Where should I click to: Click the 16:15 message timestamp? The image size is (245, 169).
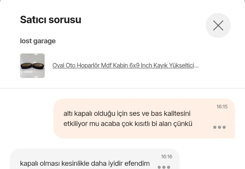222,107
